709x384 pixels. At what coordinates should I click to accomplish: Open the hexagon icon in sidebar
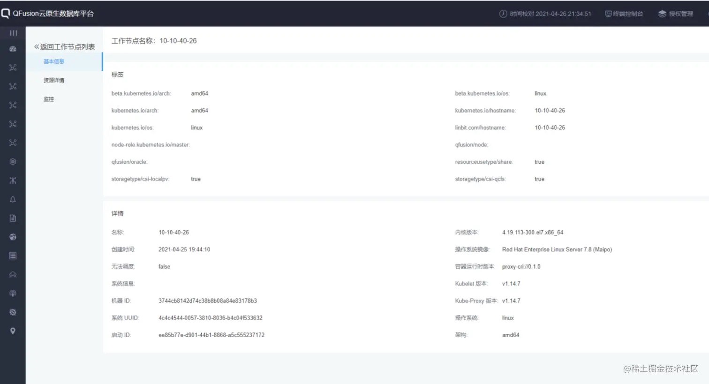click(x=13, y=162)
